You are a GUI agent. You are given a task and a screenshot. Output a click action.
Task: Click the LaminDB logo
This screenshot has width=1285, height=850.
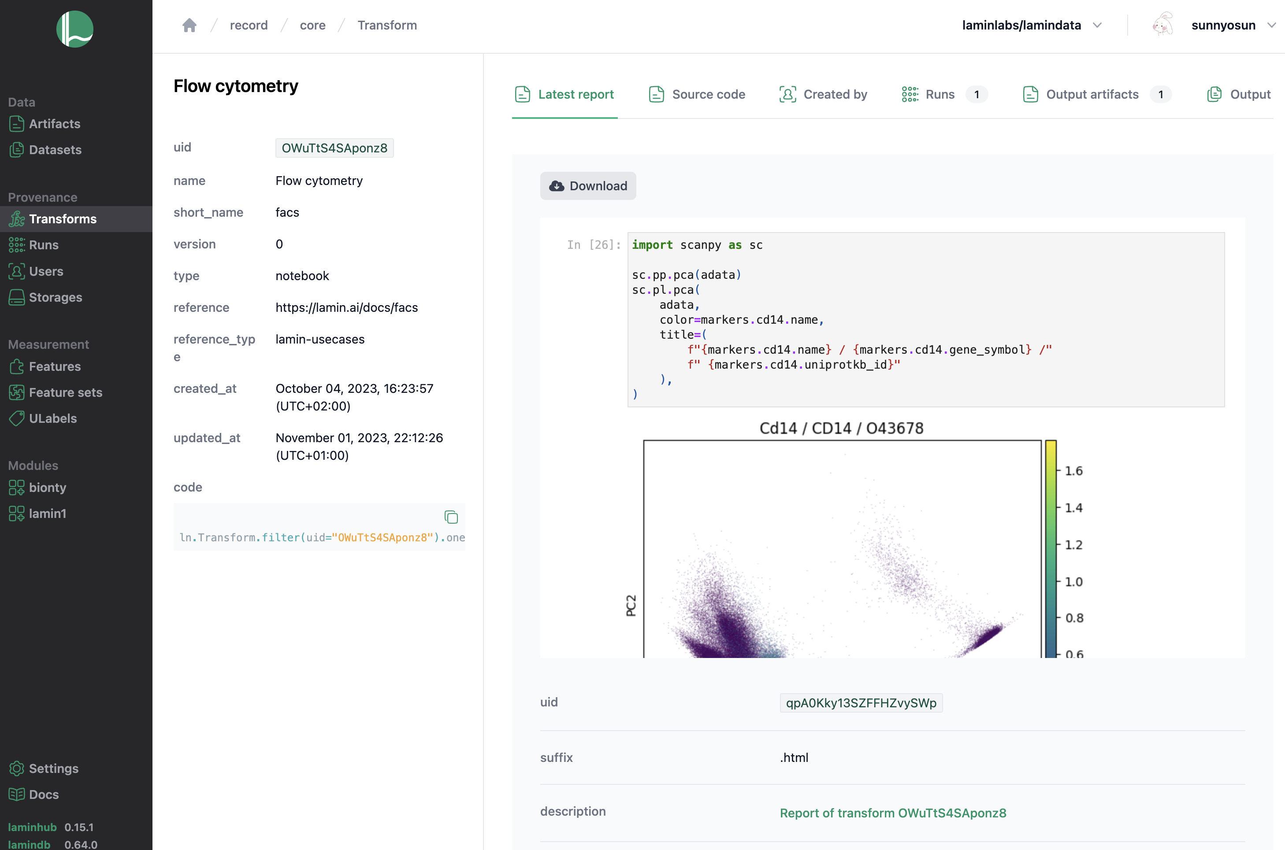(75, 29)
